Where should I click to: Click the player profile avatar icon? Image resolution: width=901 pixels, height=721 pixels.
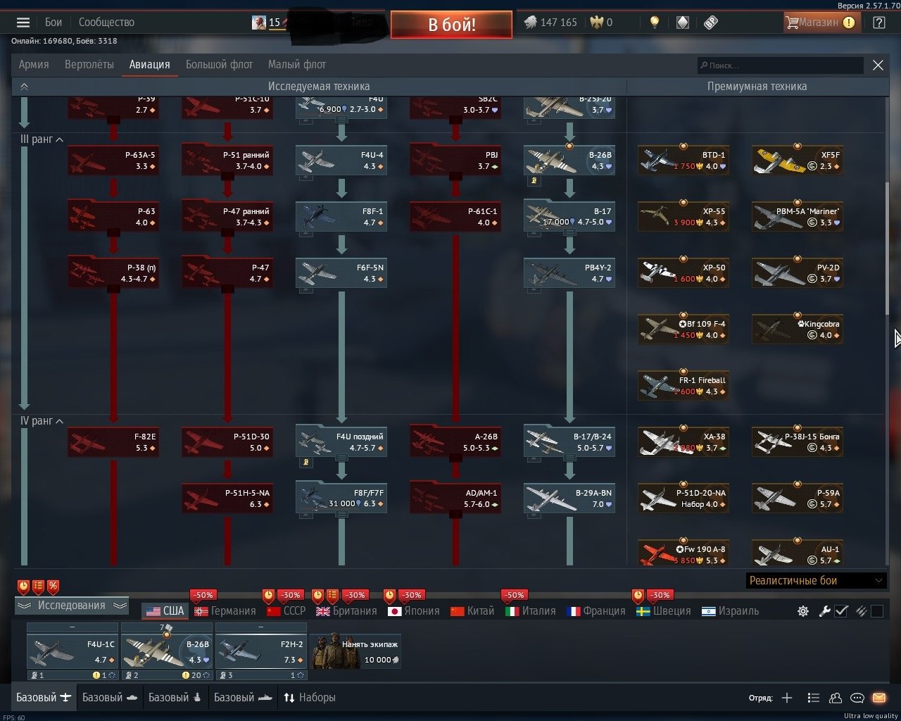[259, 23]
